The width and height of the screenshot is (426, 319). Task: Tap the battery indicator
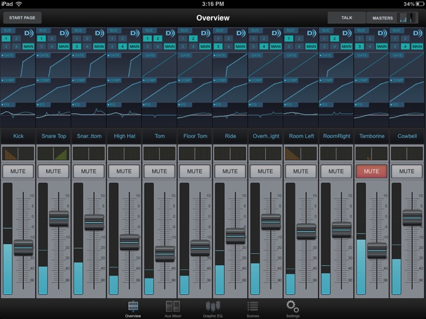[420, 4]
